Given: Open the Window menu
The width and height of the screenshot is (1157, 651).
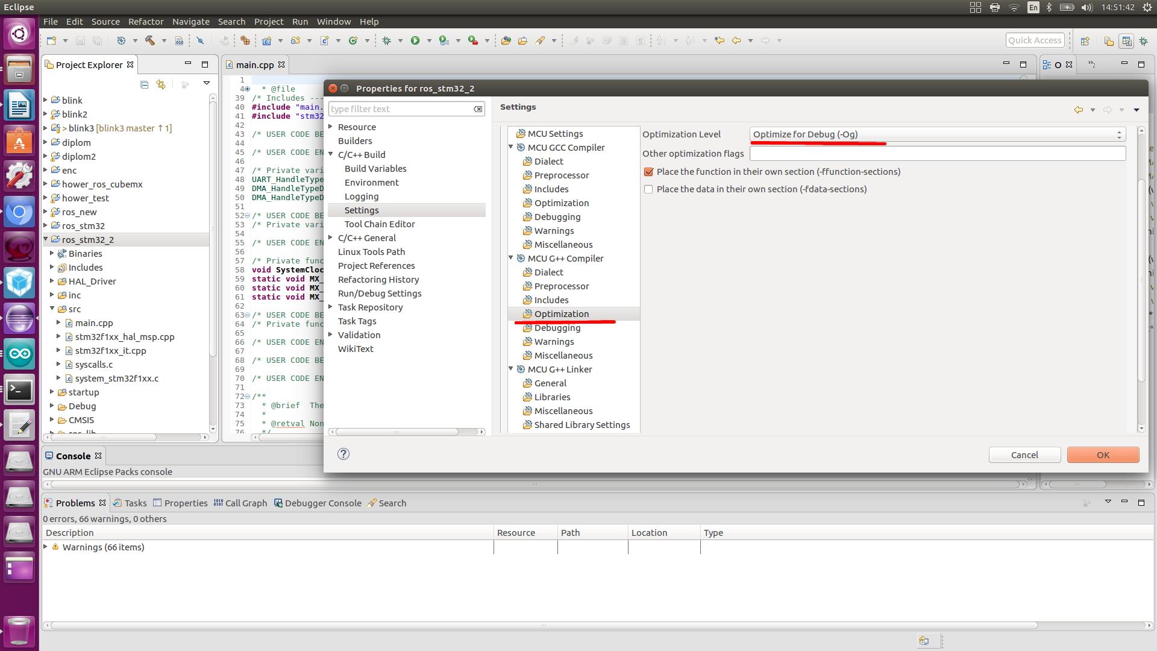Looking at the screenshot, I should pyautogui.click(x=334, y=21).
